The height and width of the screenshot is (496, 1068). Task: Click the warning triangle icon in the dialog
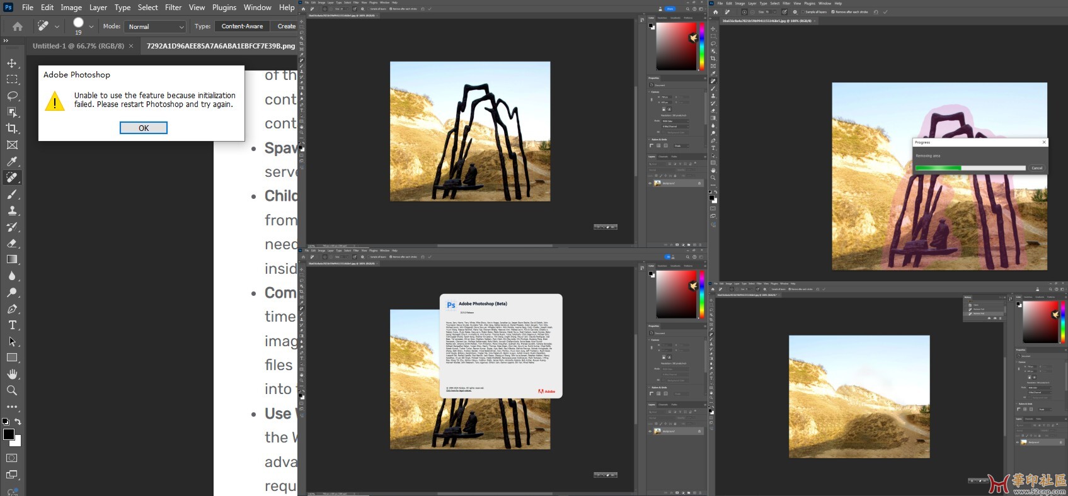(55, 101)
